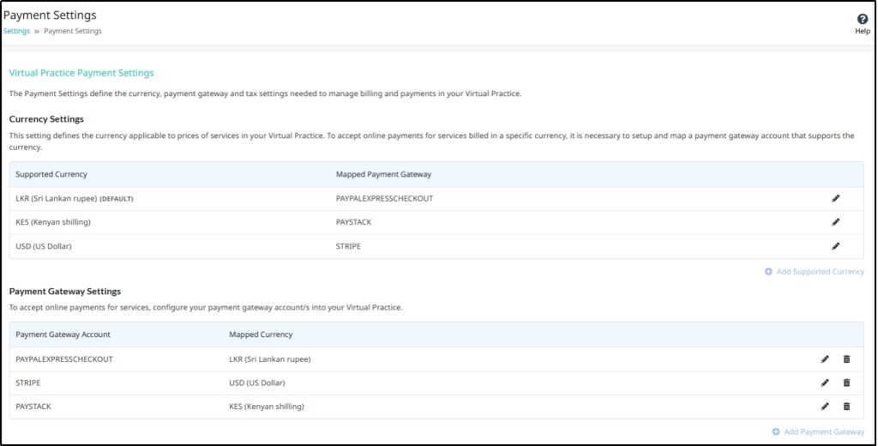Select the Mapped Currency column header
Viewport: 878px width, 446px height.
click(x=261, y=334)
